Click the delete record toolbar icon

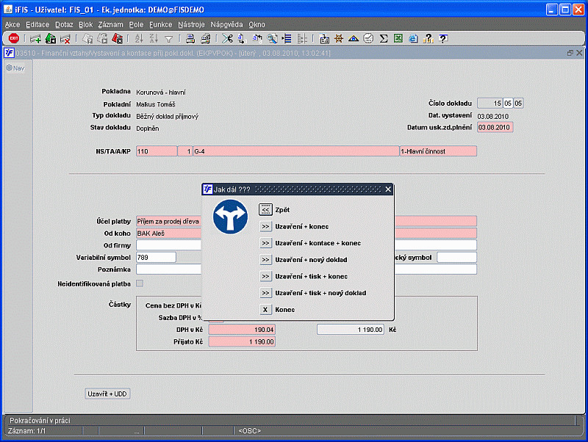click(65, 39)
